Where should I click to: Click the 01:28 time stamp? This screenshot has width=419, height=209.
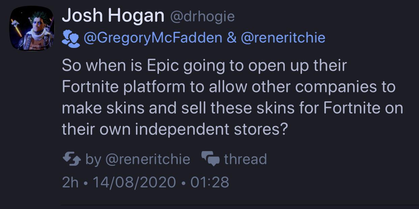tap(209, 182)
